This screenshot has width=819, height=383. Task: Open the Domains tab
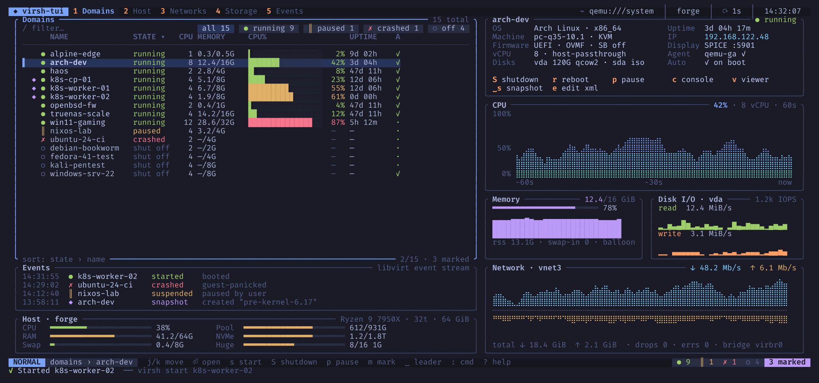pos(93,11)
